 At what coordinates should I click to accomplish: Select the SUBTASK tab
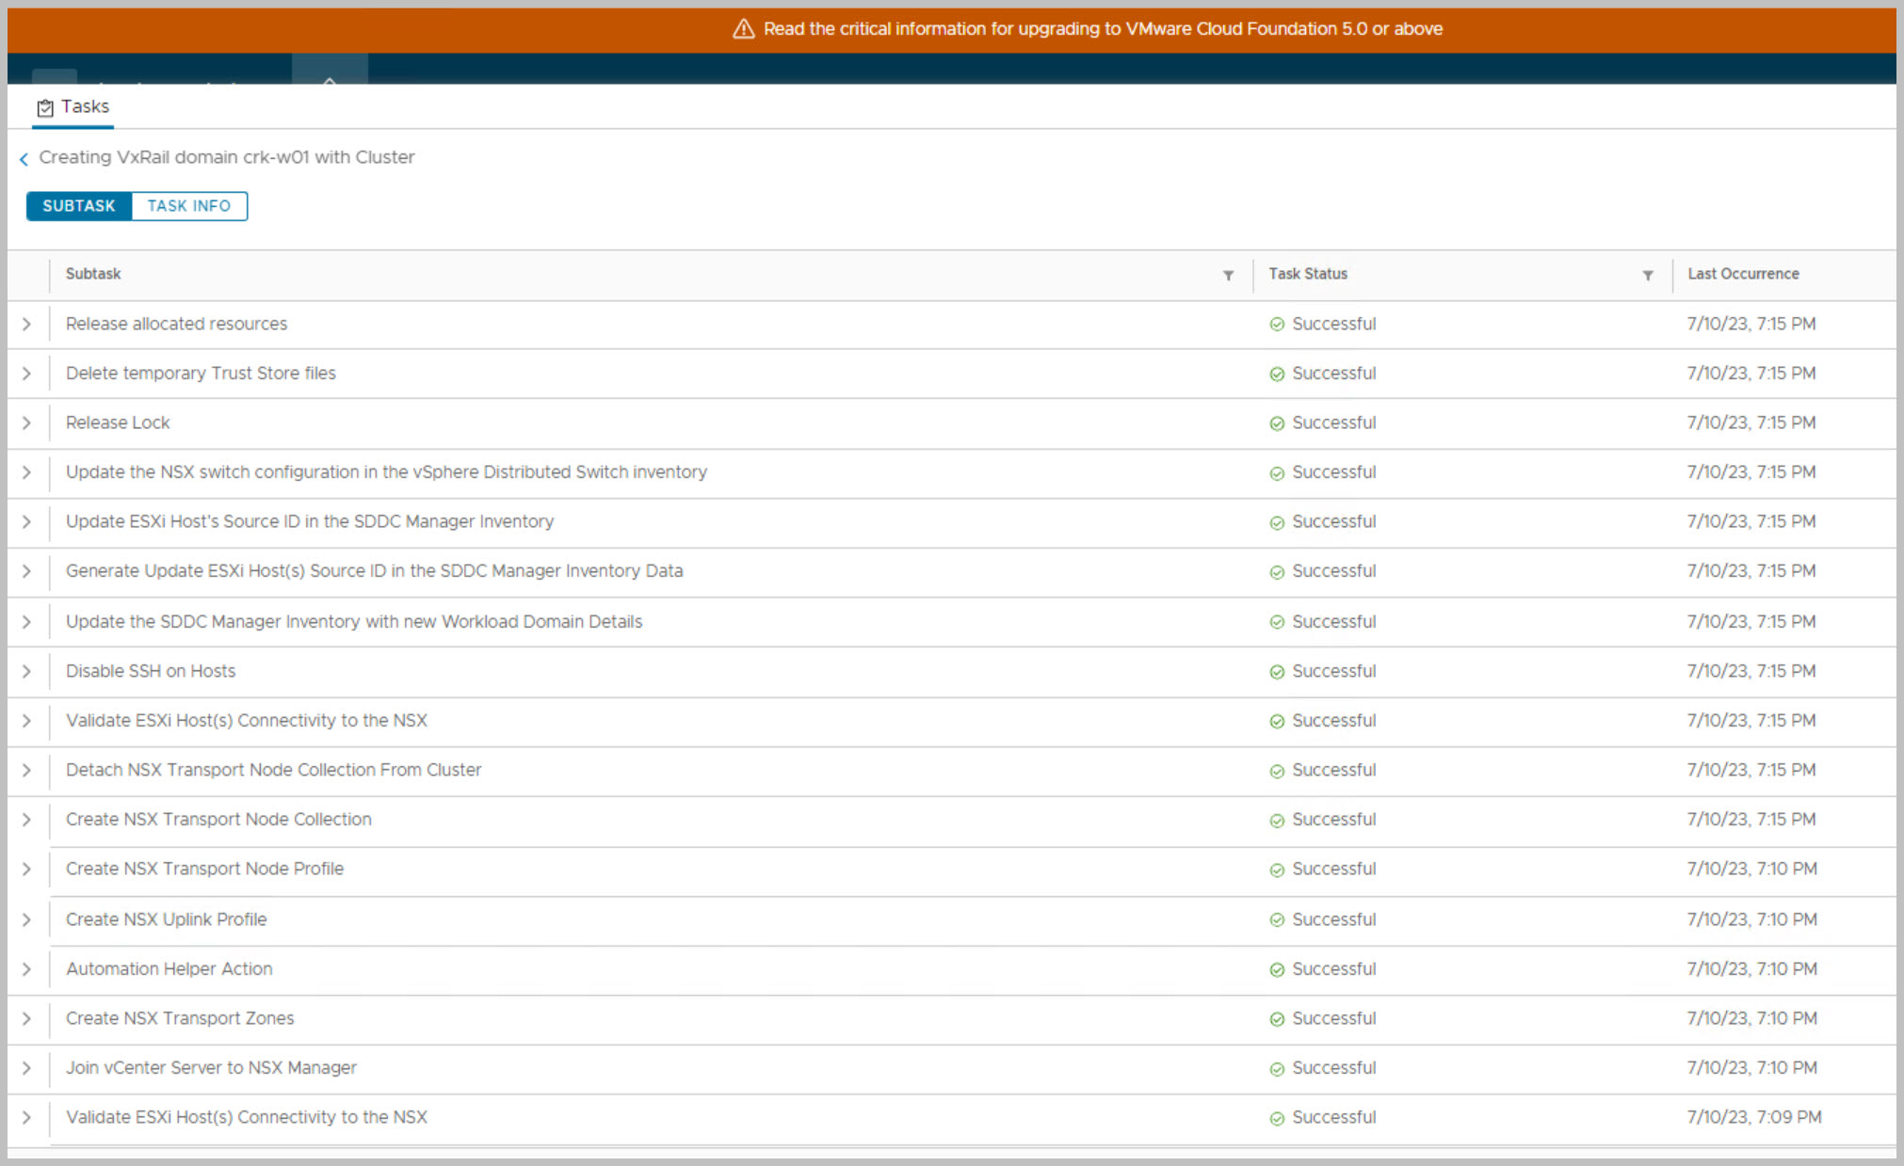coord(79,206)
